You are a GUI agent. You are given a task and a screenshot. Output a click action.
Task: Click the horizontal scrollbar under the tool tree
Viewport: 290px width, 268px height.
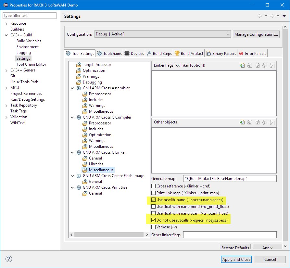click(x=107, y=235)
